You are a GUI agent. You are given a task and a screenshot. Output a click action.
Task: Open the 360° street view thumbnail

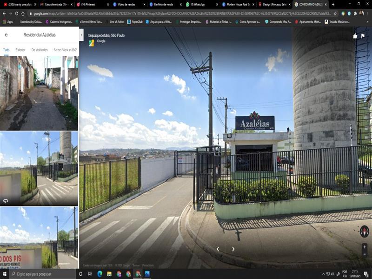[x=39, y=168]
